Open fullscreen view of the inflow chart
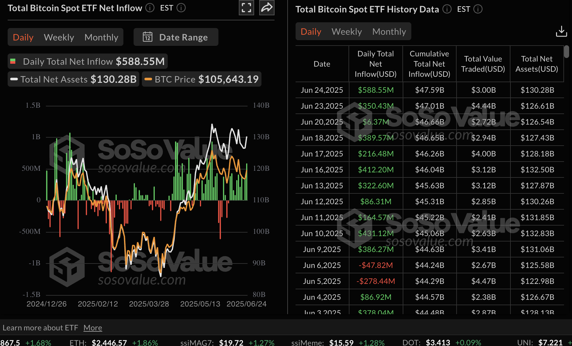This screenshot has height=346, width=572. pyautogui.click(x=246, y=8)
